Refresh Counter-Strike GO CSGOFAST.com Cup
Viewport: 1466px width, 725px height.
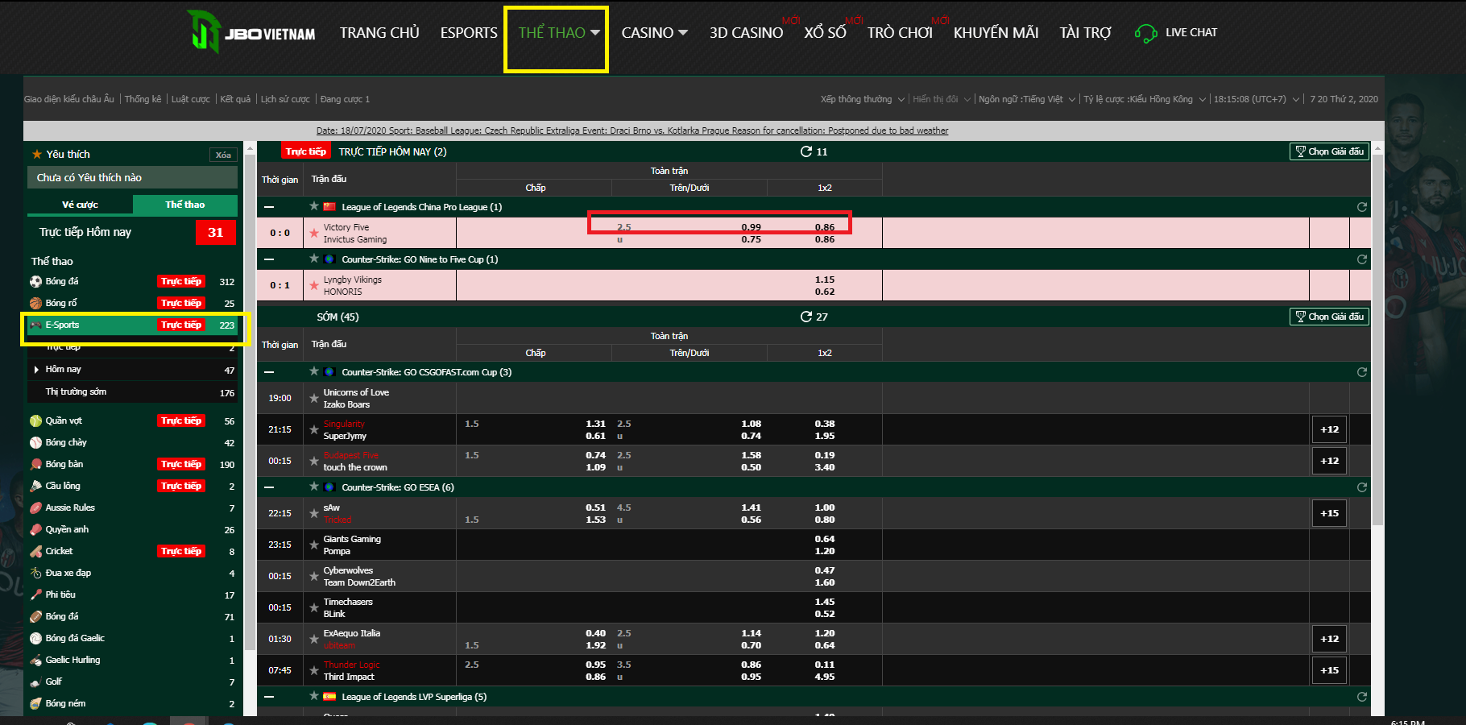1362,372
